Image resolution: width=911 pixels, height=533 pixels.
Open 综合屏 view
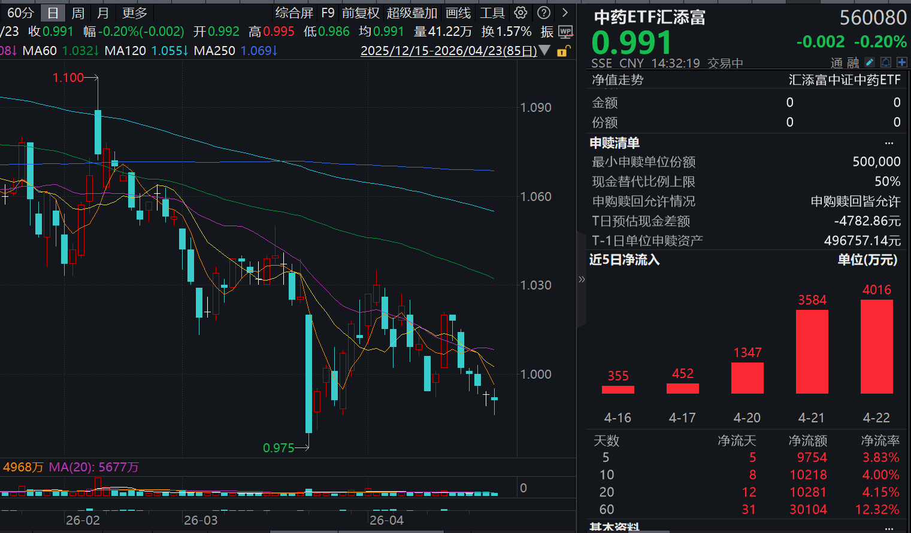click(294, 13)
